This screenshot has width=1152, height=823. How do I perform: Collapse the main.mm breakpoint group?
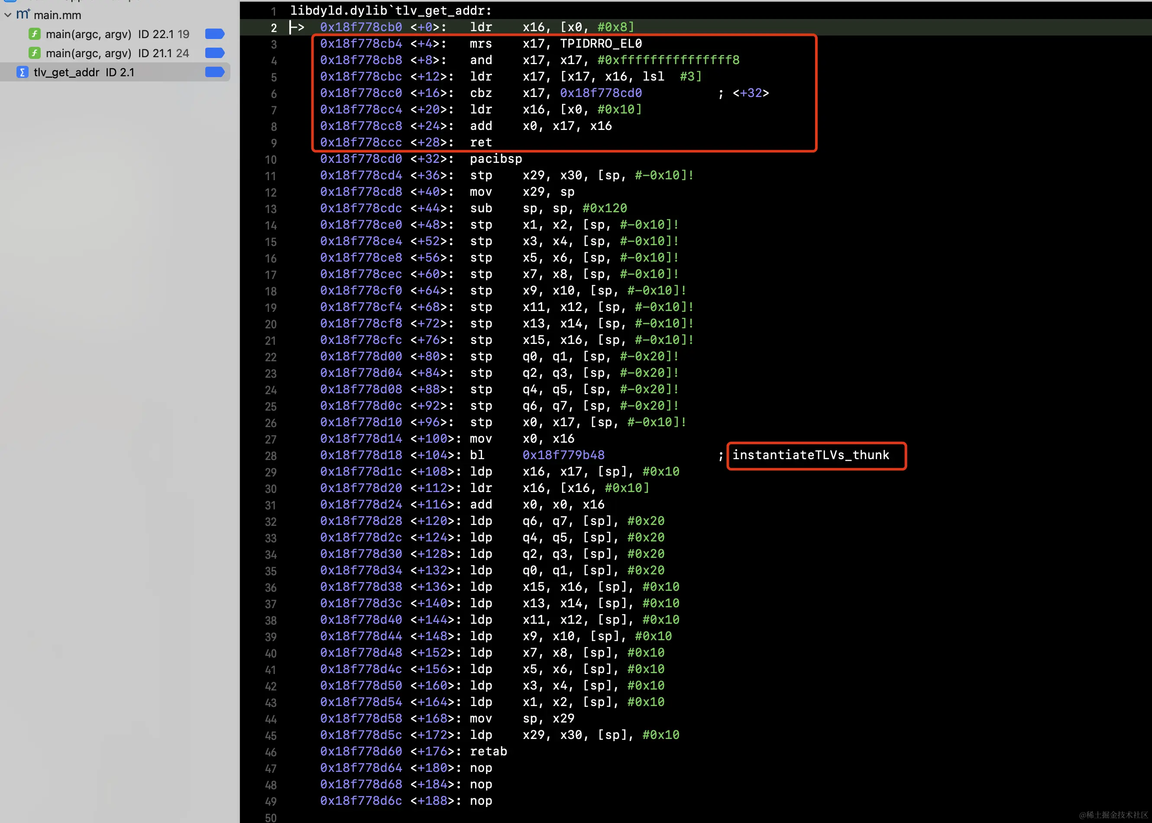(x=8, y=15)
